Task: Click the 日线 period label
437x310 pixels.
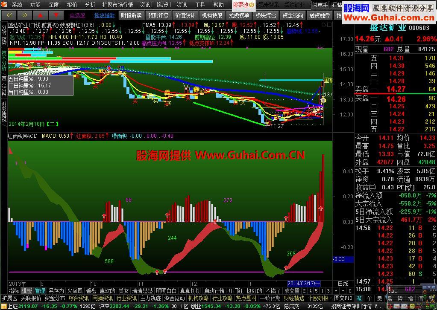Action: click(x=343, y=284)
